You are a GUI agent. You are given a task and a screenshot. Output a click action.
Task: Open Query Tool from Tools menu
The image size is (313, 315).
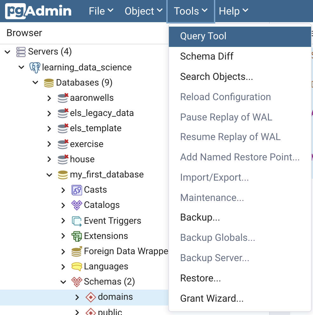(203, 36)
